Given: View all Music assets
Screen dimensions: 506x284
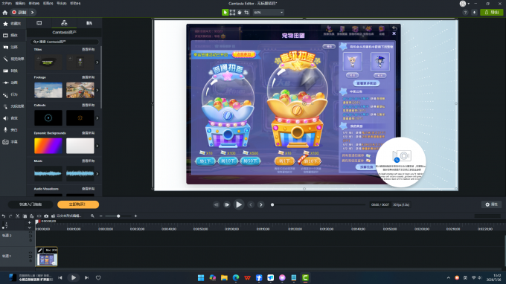Looking at the screenshot, I should coord(88,161).
